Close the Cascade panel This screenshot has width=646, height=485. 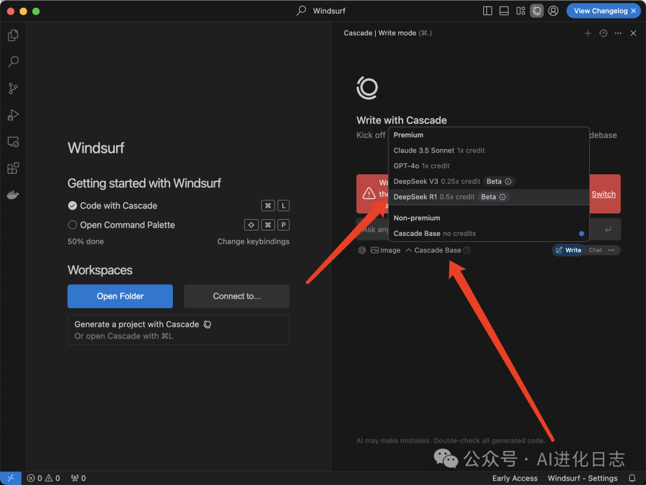tap(633, 34)
